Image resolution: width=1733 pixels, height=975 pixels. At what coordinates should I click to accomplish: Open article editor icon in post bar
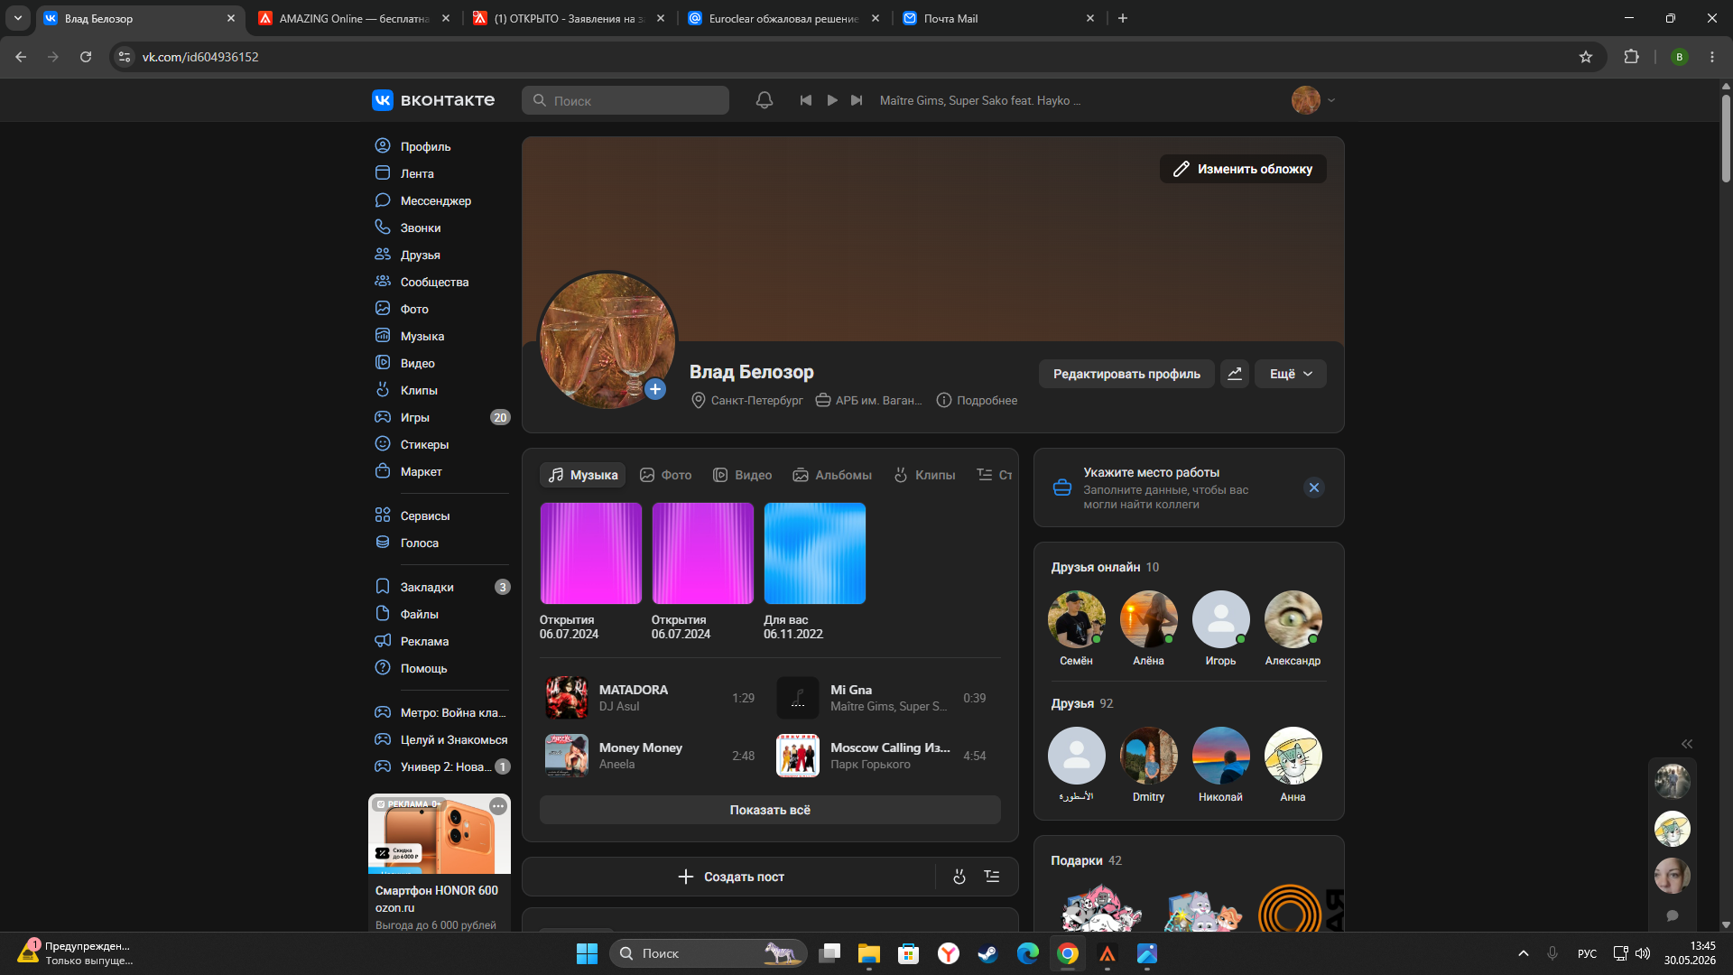(x=992, y=877)
